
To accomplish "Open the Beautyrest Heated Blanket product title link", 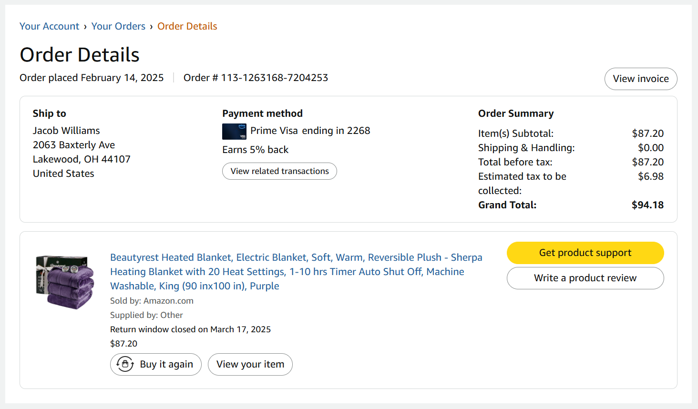I will click(x=296, y=272).
